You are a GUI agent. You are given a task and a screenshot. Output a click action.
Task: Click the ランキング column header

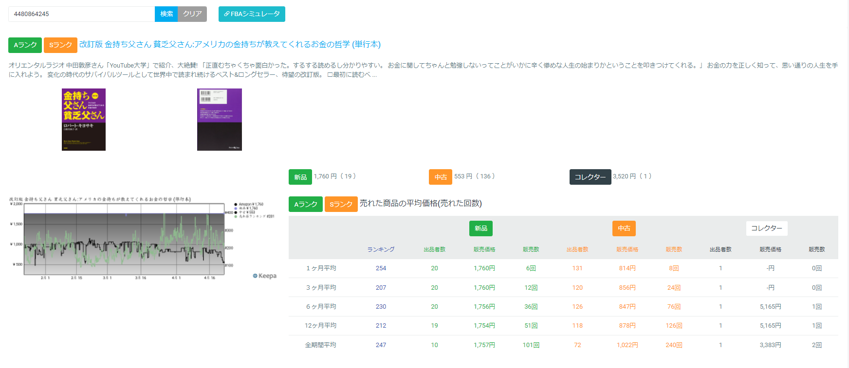point(381,249)
